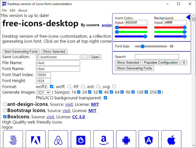Open ant-design-icons MIT license link
The height and width of the screenshot is (148, 196).
[95, 104]
